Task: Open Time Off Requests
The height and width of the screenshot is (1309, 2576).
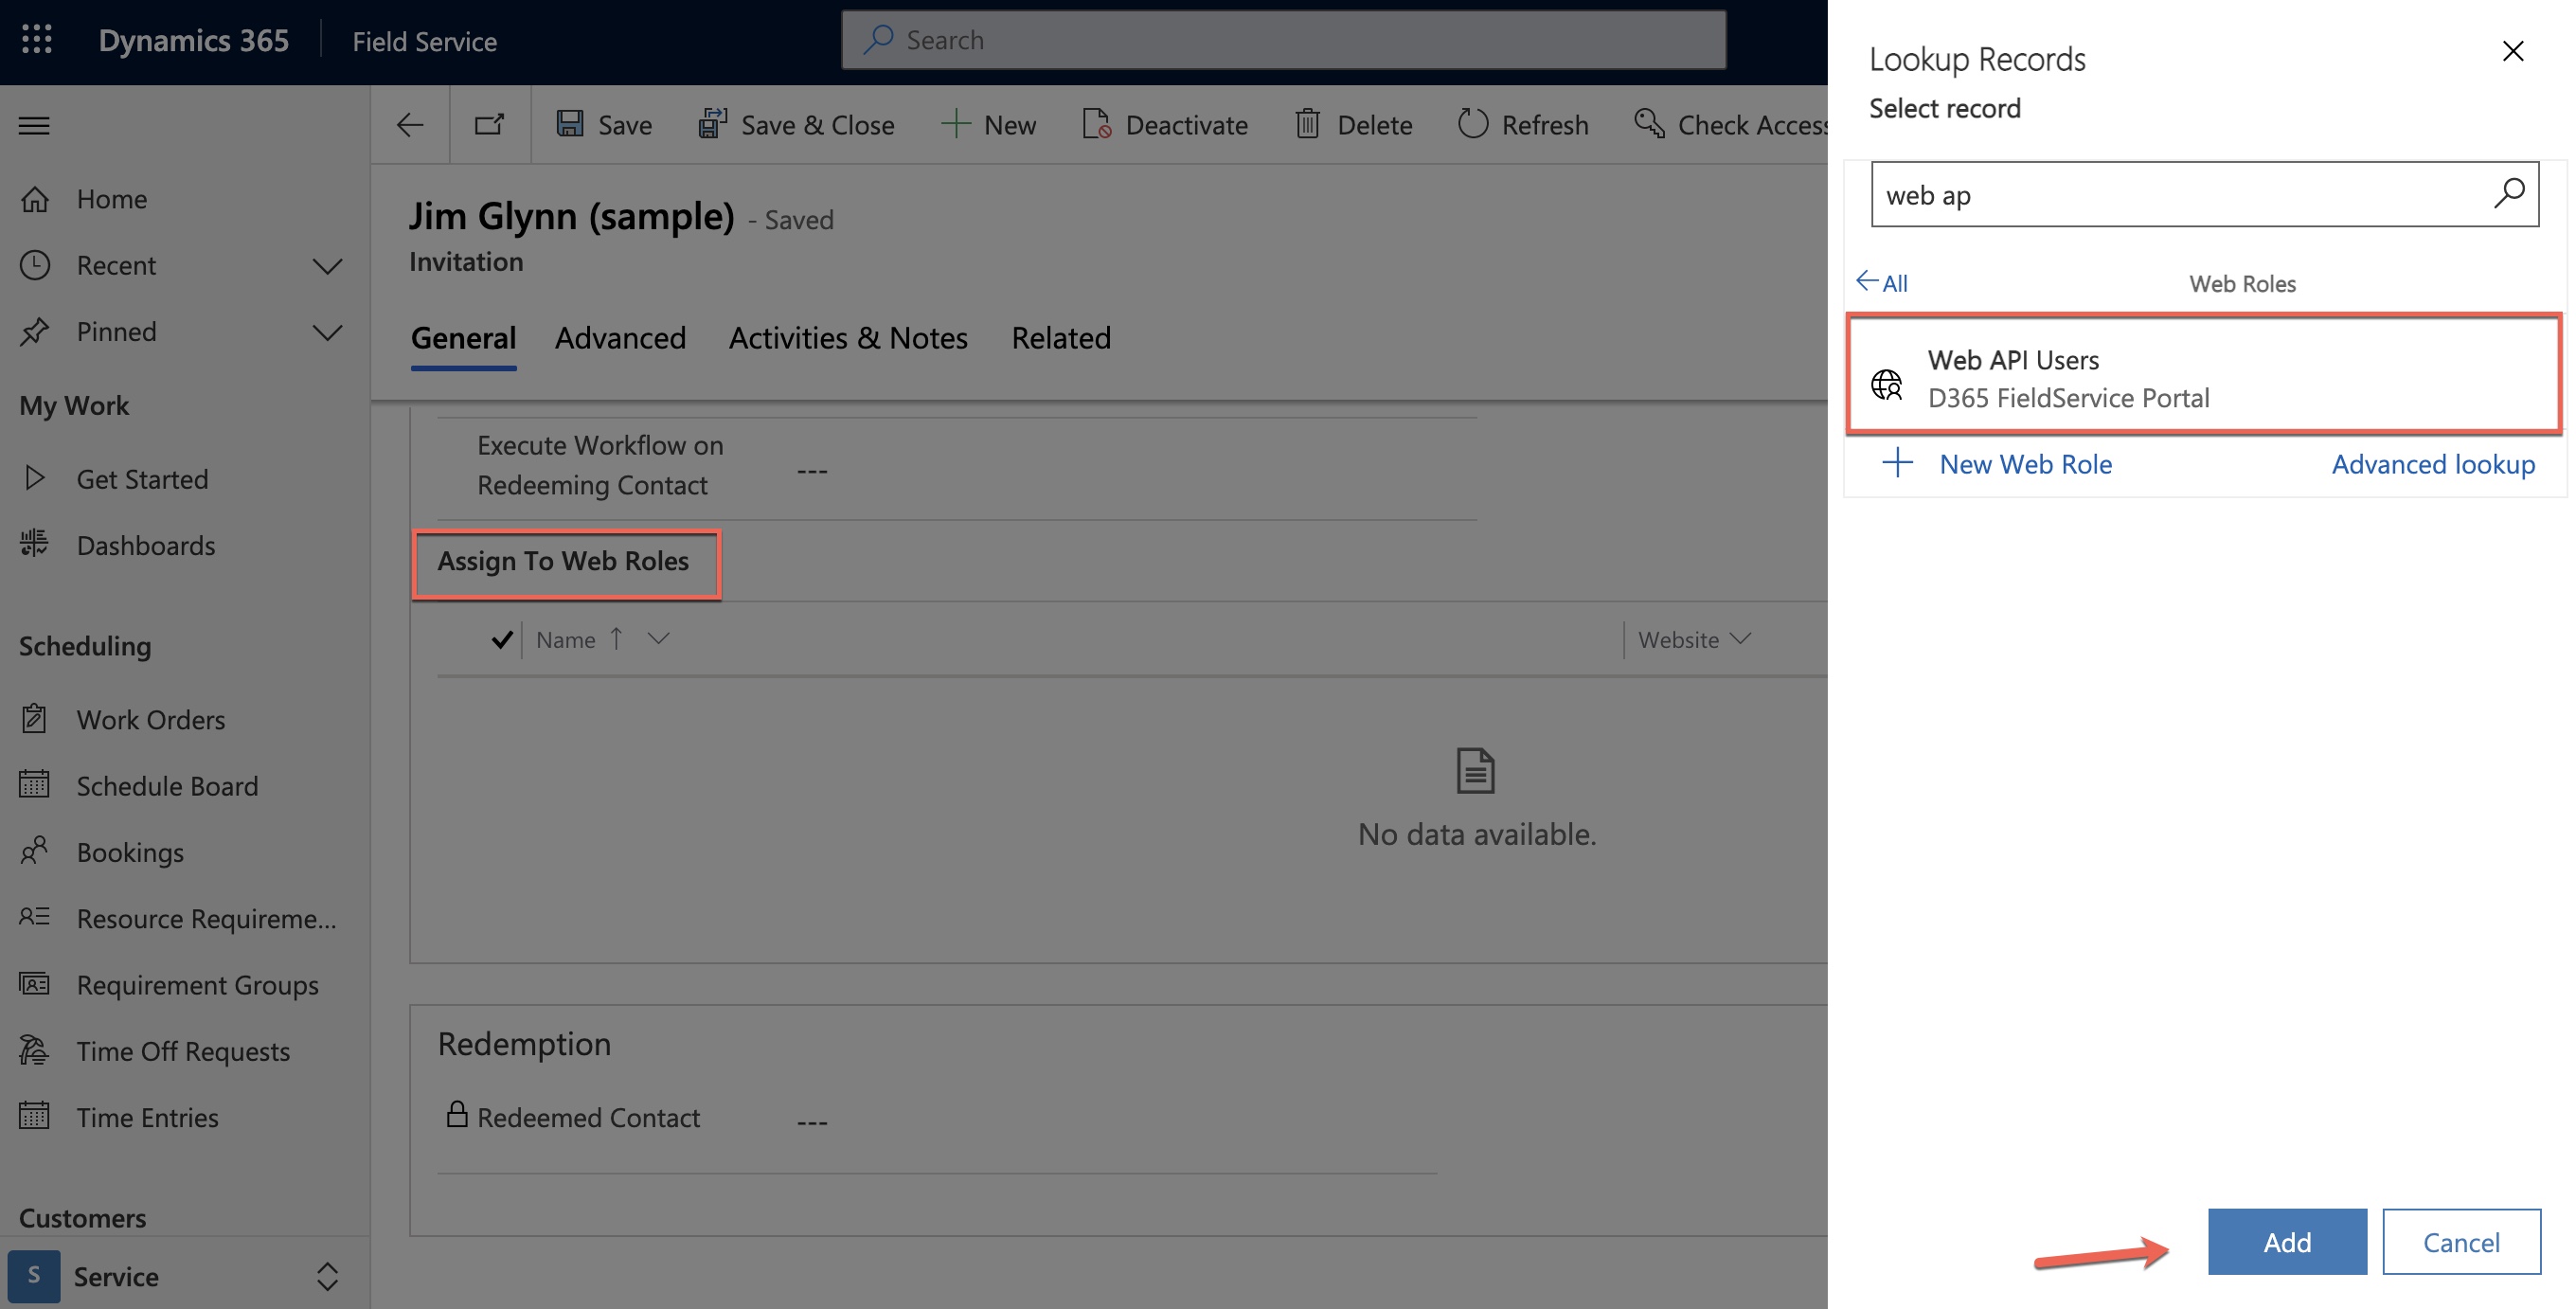Action: coord(185,1050)
